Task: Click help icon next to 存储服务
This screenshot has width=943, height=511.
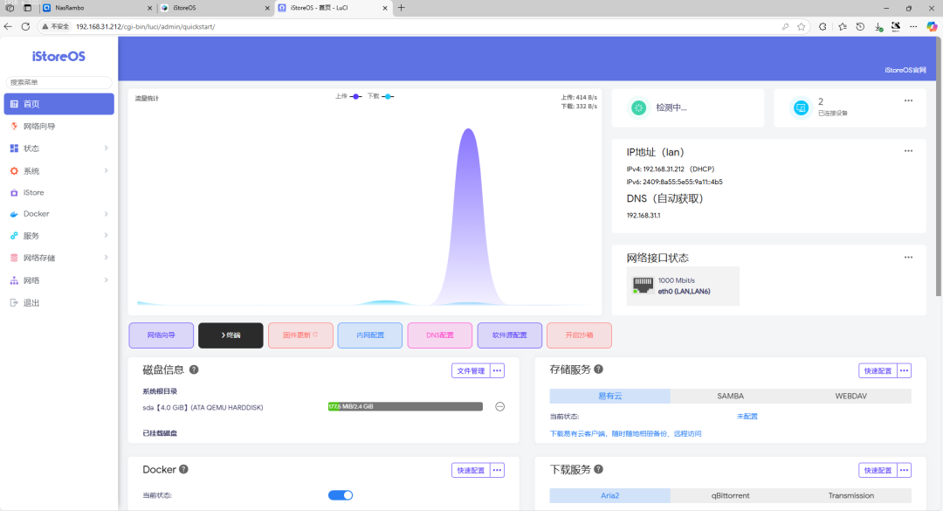Action: coord(598,369)
